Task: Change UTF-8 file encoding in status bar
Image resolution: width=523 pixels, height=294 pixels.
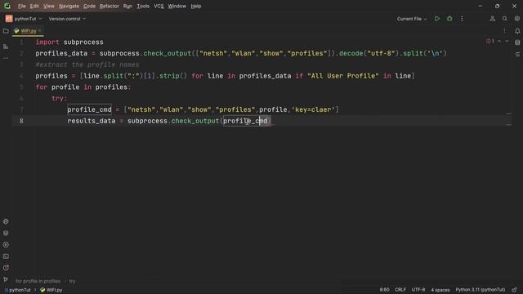Action: pyautogui.click(x=418, y=290)
